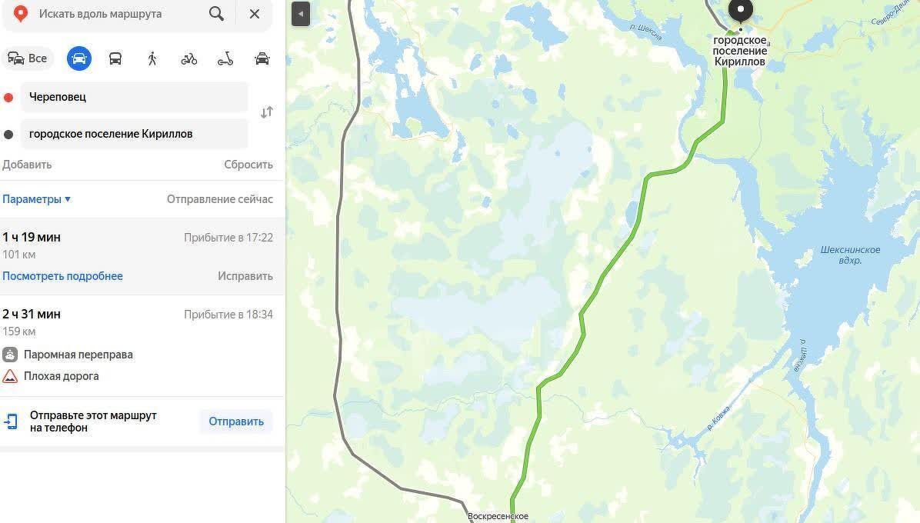Close the route search with X
Image resolution: width=920 pixels, height=523 pixels.
pyautogui.click(x=255, y=14)
